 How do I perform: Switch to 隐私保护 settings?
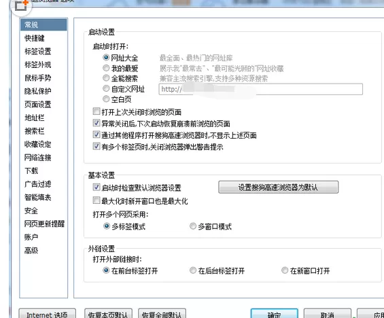point(37,91)
